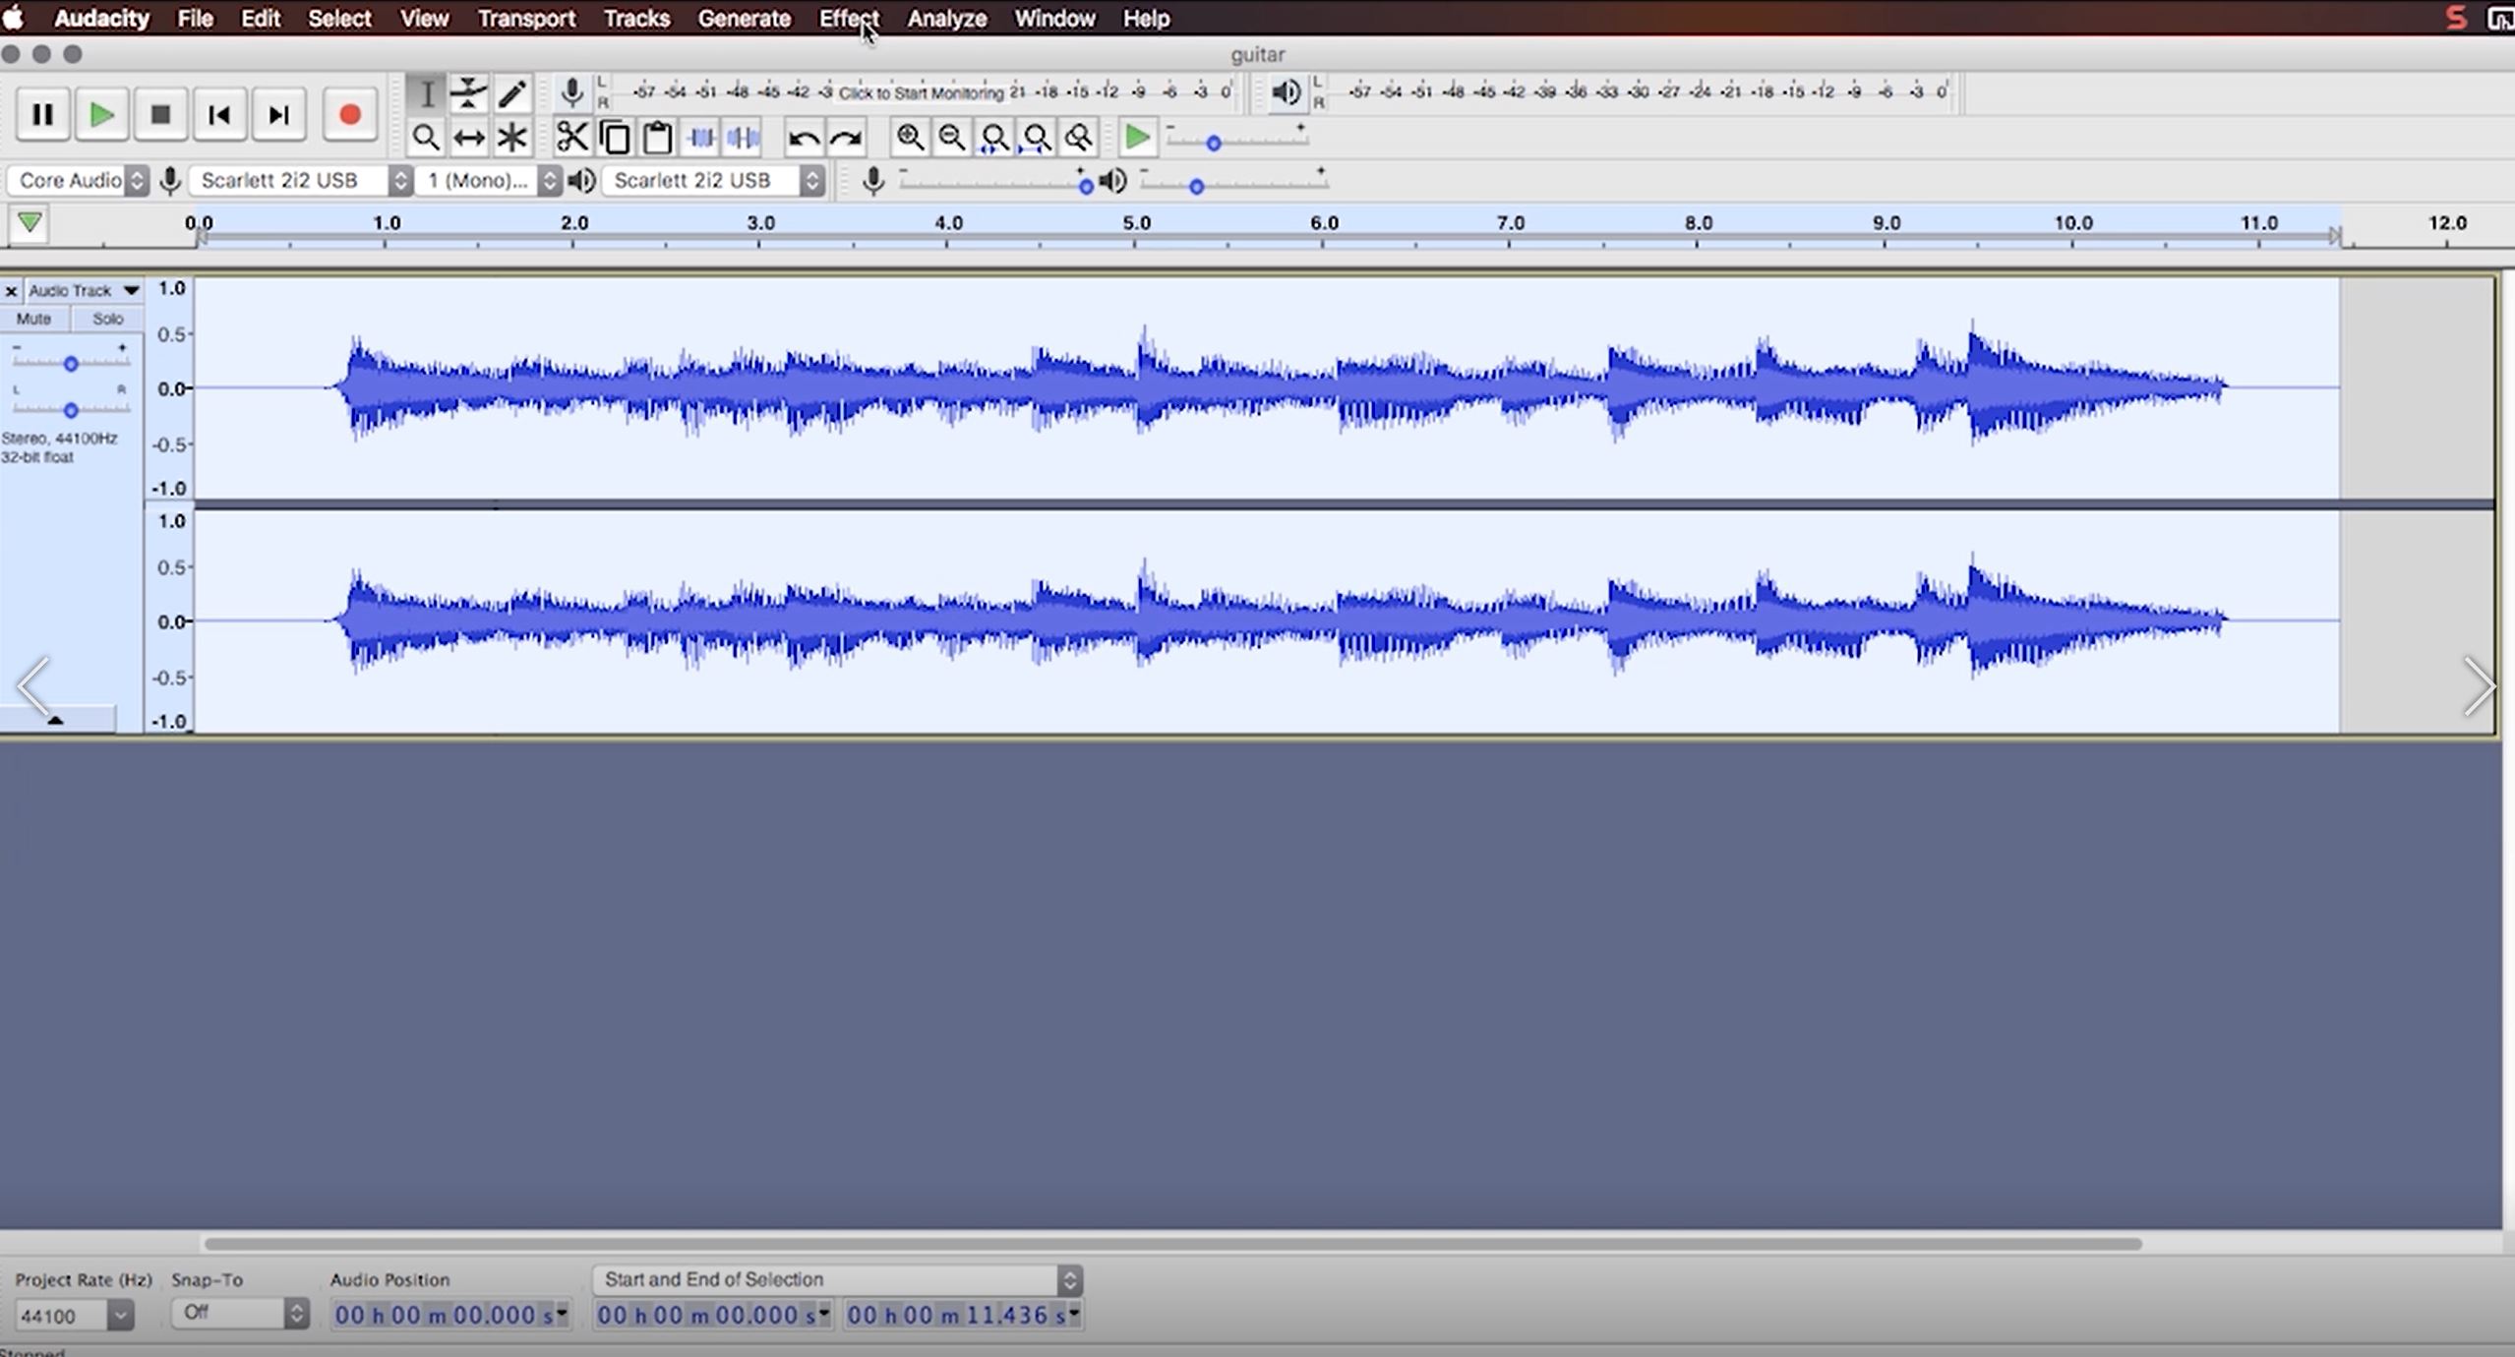The height and width of the screenshot is (1357, 2515).
Task: Click the Zoom In magnifier icon
Action: [910, 138]
